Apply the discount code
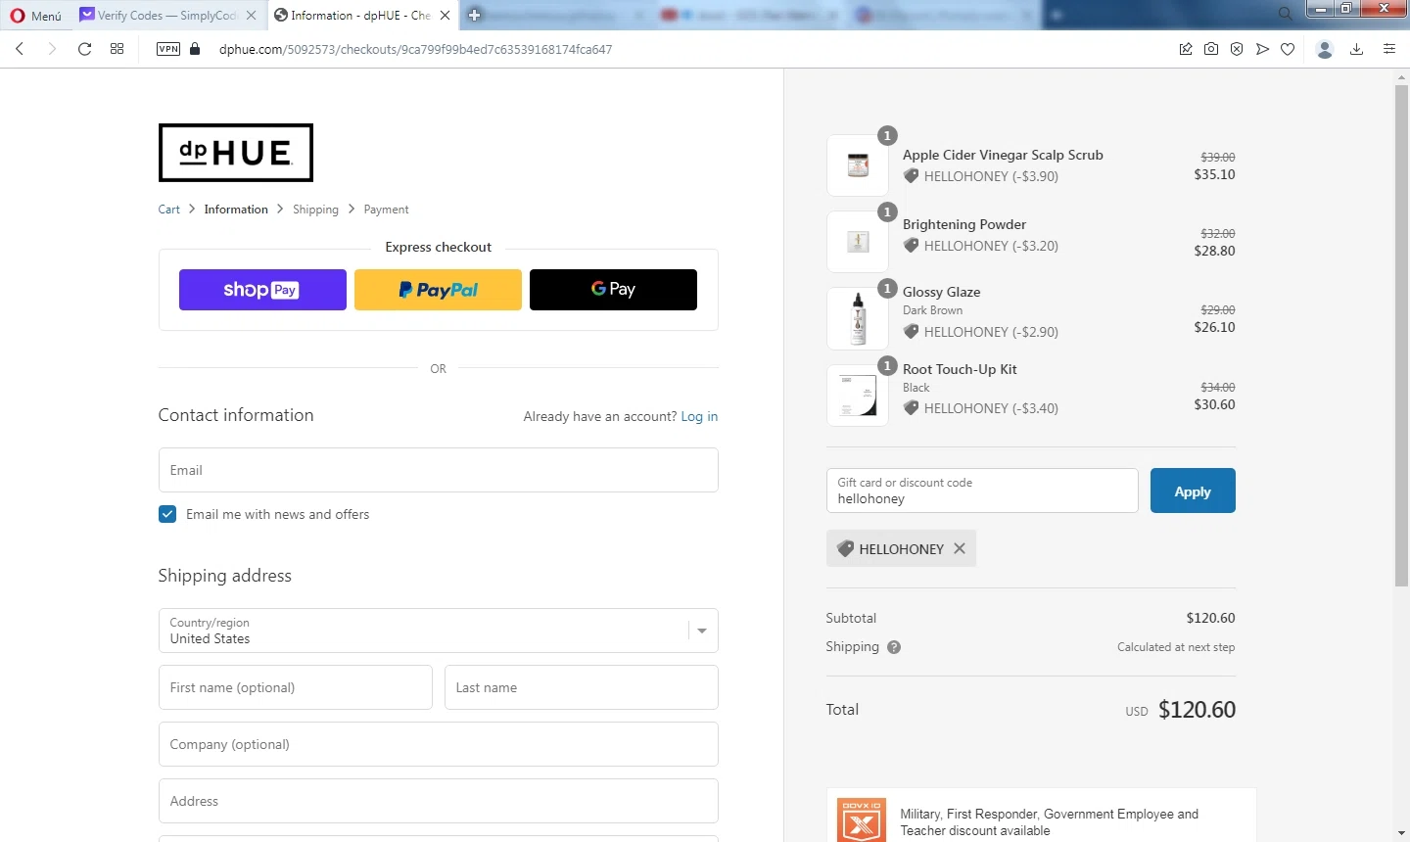This screenshot has width=1410, height=842. (1193, 491)
